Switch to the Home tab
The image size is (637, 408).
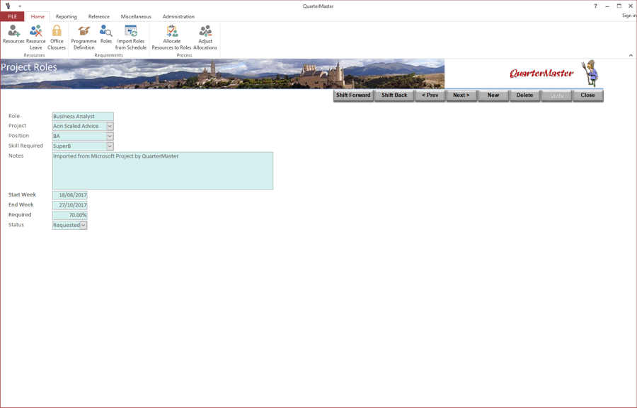(38, 17)
